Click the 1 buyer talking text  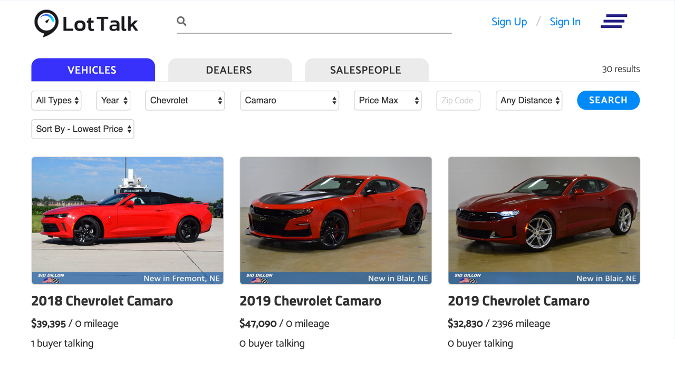coord(62,343)
